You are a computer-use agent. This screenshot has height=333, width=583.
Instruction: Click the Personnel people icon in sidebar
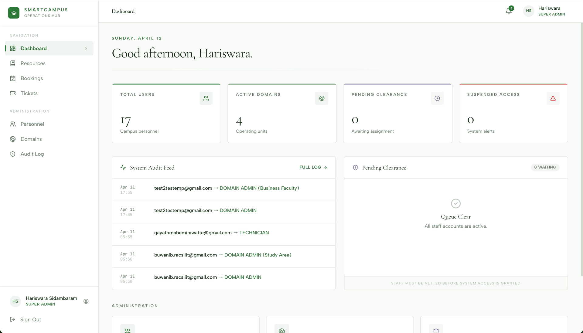tap(13, 124)
